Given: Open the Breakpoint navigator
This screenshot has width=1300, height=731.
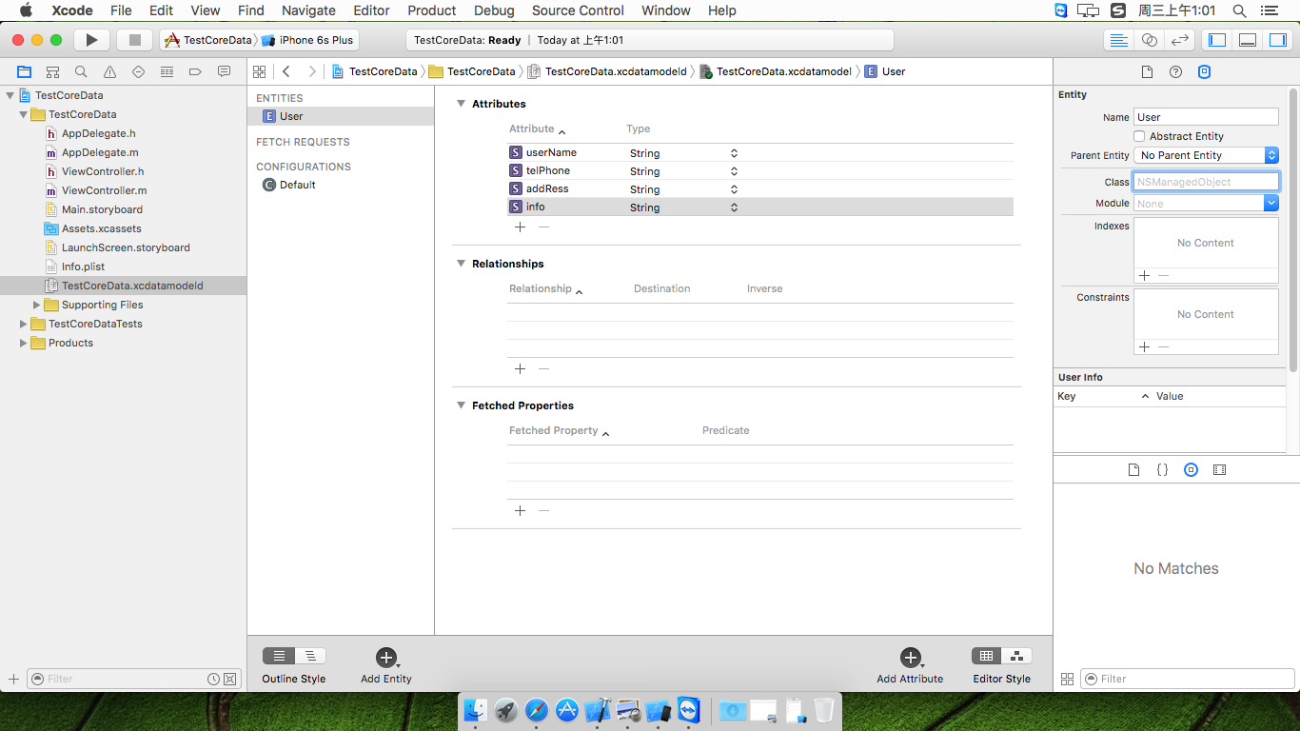Looking at the screenshot, I should (195, 71).
